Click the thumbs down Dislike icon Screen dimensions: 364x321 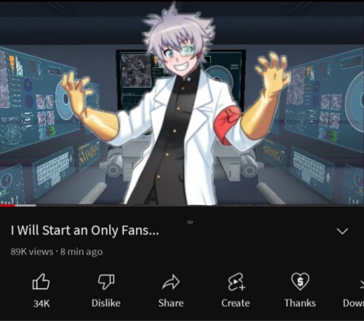coord(106,281)
